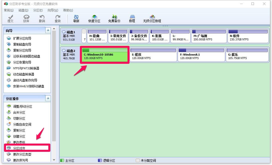Viewport: 272px width, 165px height.
Task: Open the 磁盘(D) menu
Action: (24, 10)
